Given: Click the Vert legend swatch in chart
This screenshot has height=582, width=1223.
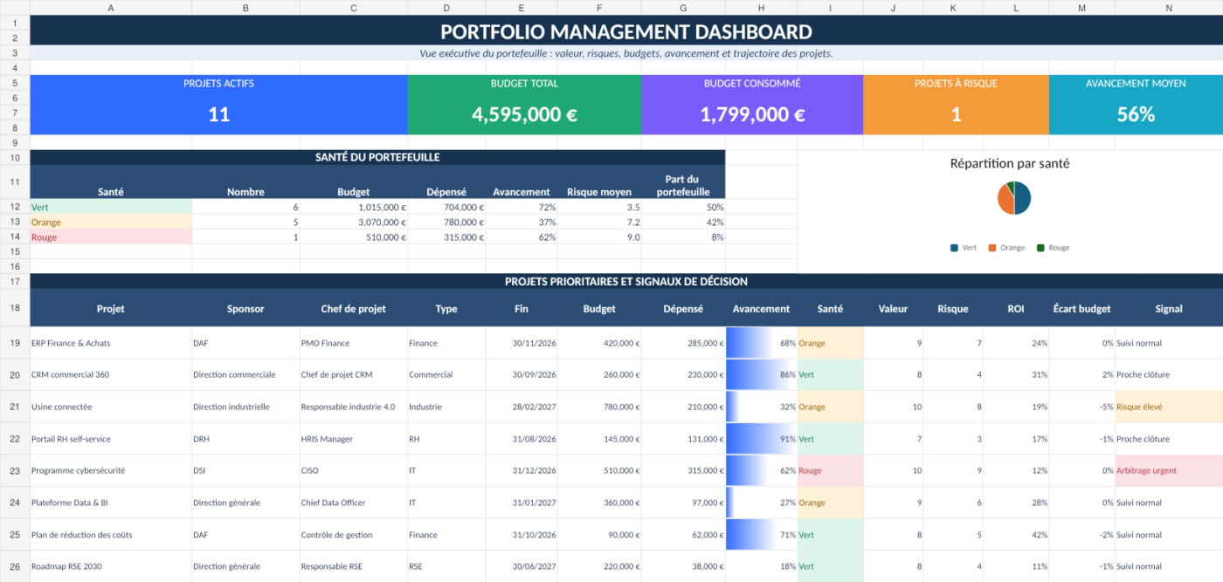Looking at the screenshot, I should click(954, 248).
